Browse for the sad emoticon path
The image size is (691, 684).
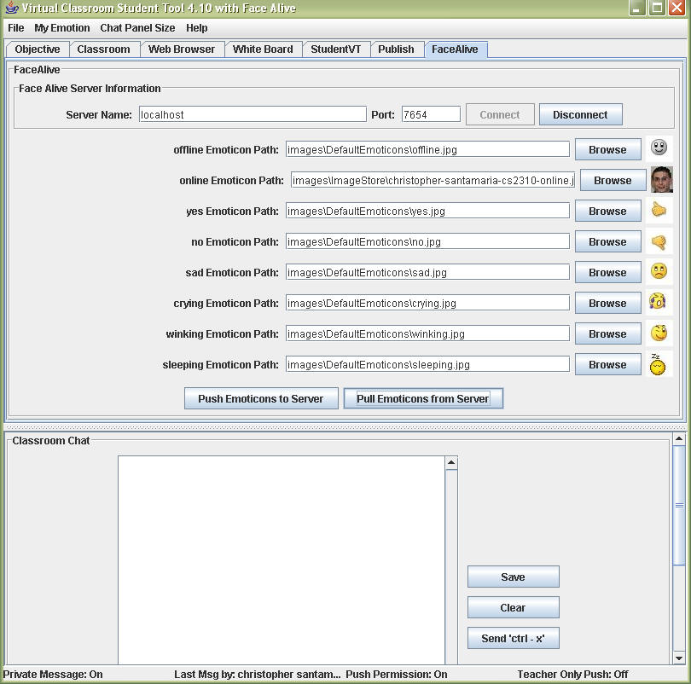point(607,272)
